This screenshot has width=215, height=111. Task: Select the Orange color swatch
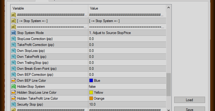coord(91,98)
